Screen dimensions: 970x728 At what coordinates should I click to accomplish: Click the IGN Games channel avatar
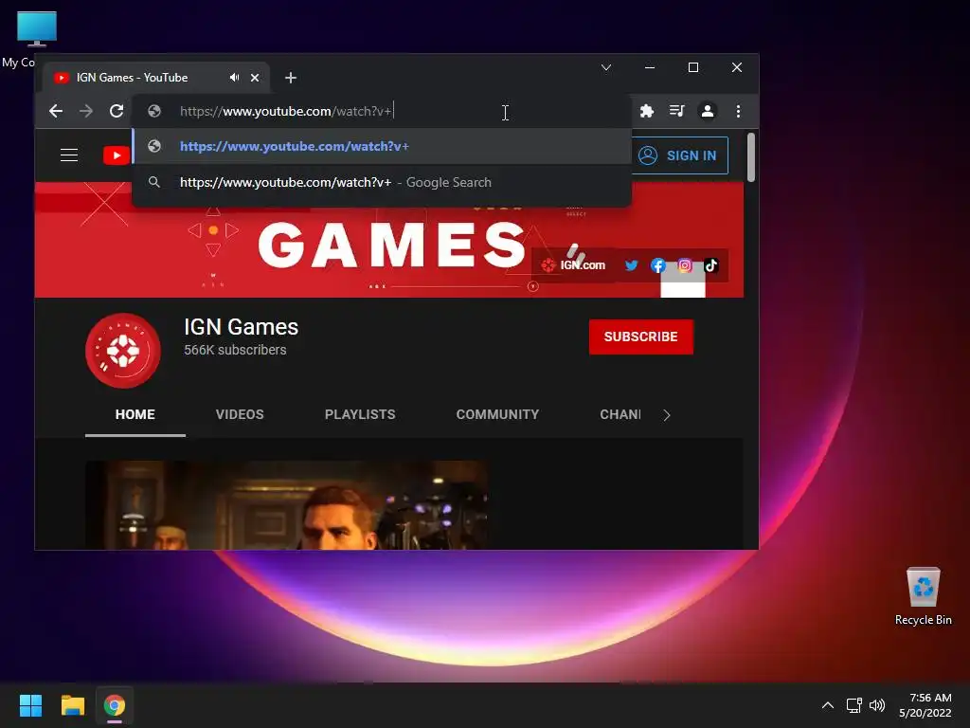pyautogui.click(x=123, y=351)
